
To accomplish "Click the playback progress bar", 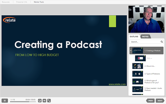I will coord(23,102).
